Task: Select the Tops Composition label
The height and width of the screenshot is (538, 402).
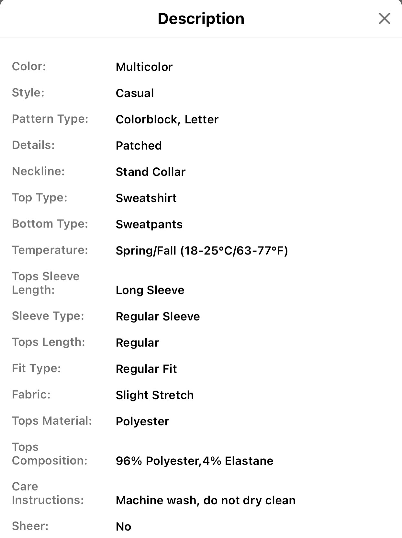Action: 50,454
